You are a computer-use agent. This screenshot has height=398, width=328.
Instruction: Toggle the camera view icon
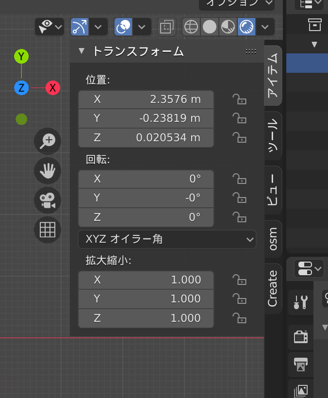48,200
